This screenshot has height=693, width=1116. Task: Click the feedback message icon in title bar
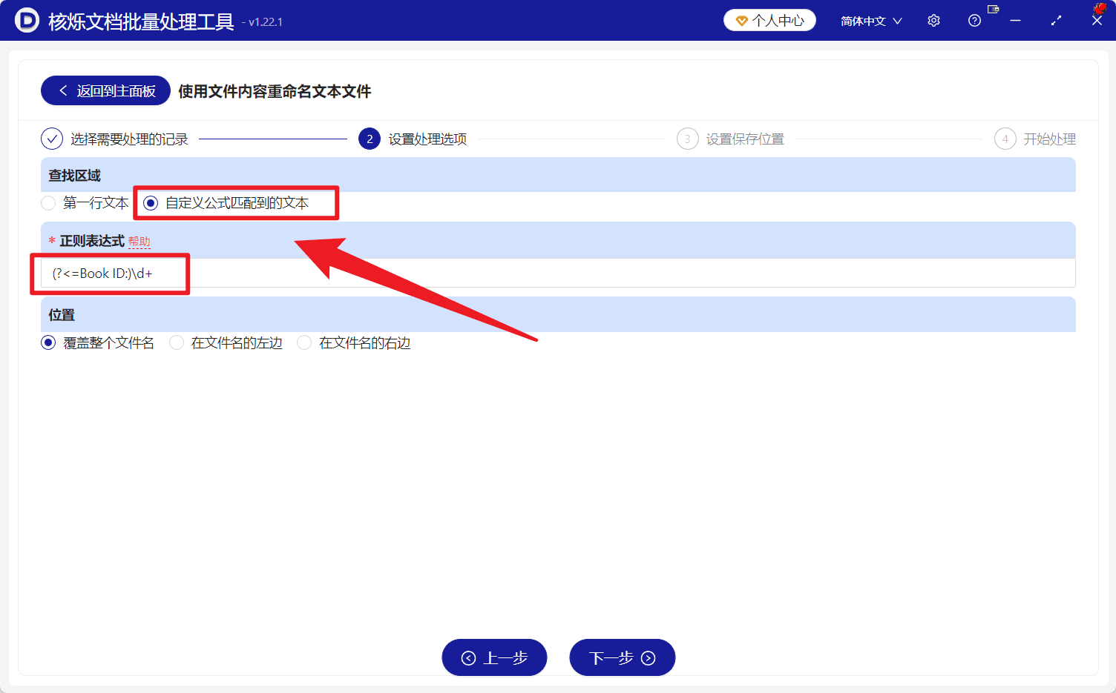(x=994, y=9)
